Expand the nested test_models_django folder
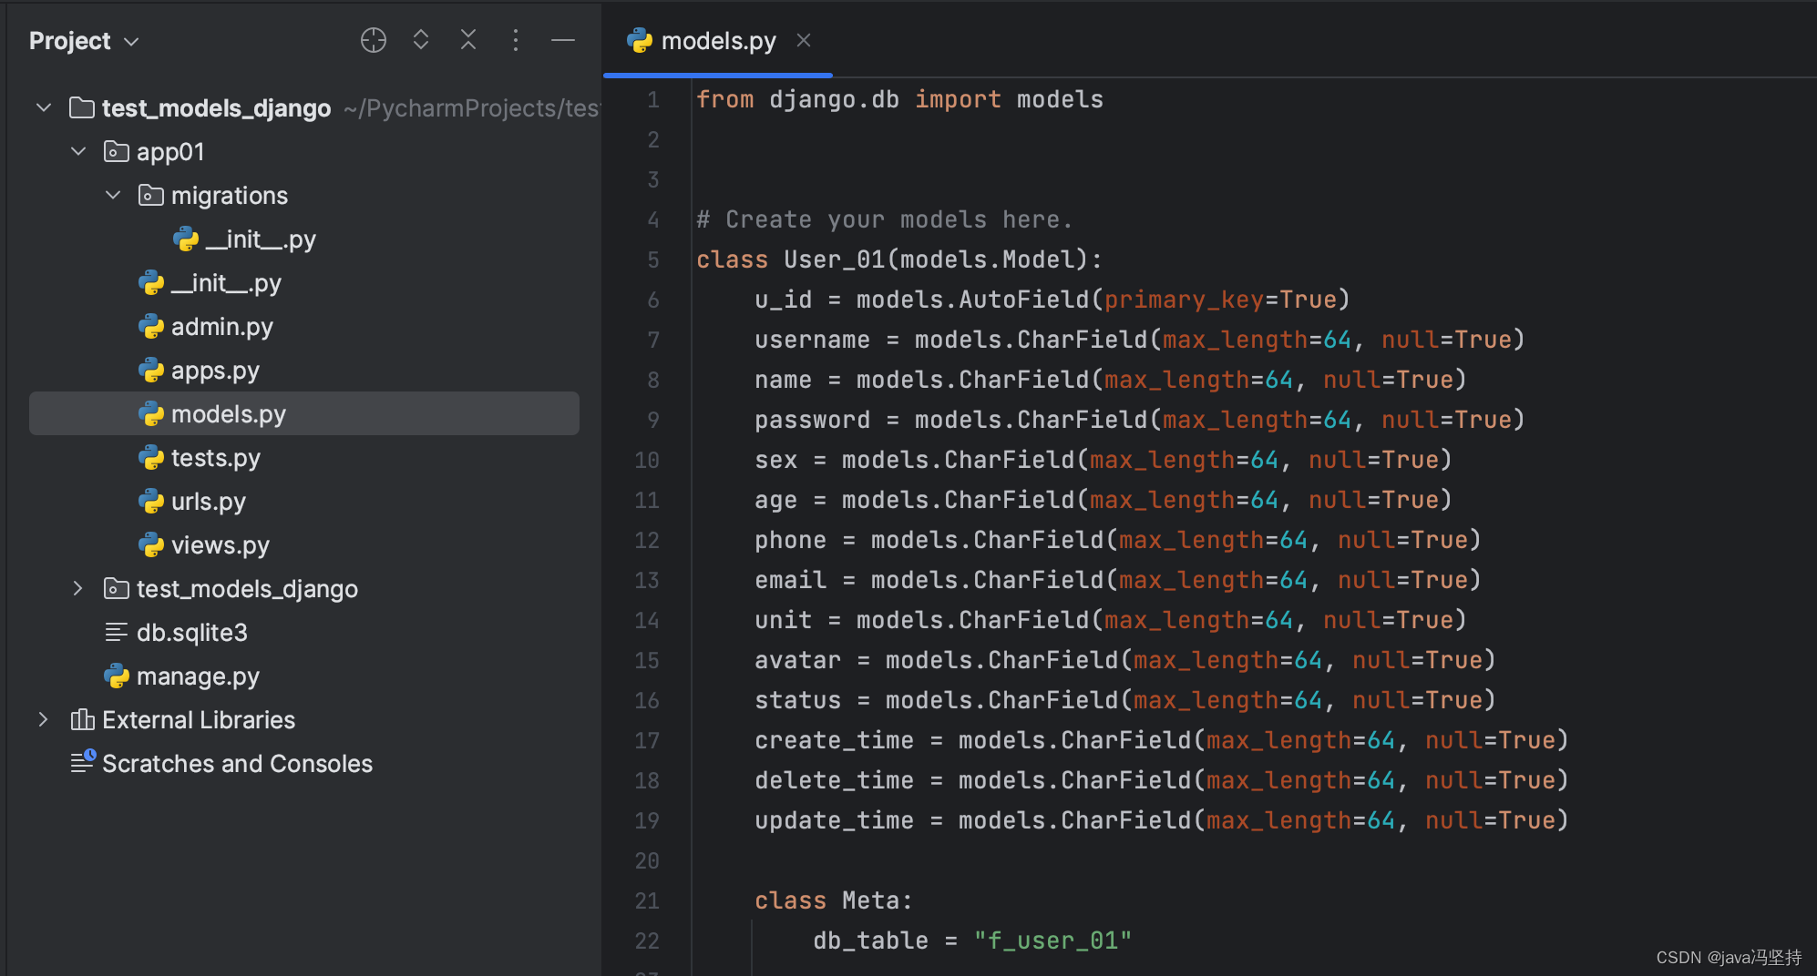Screen dimensions: 1817x976 (77, 588)
